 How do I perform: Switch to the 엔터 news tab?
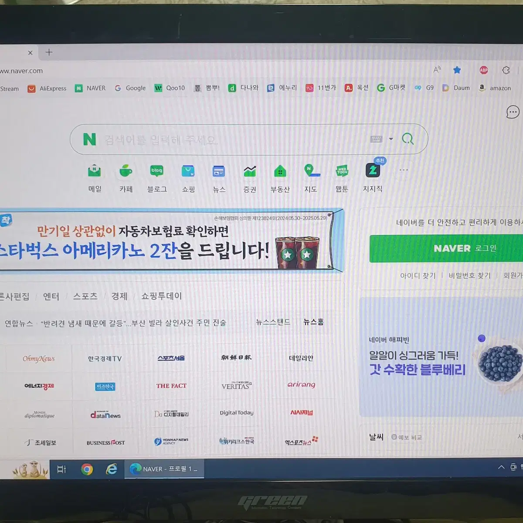tap(51, 296)
